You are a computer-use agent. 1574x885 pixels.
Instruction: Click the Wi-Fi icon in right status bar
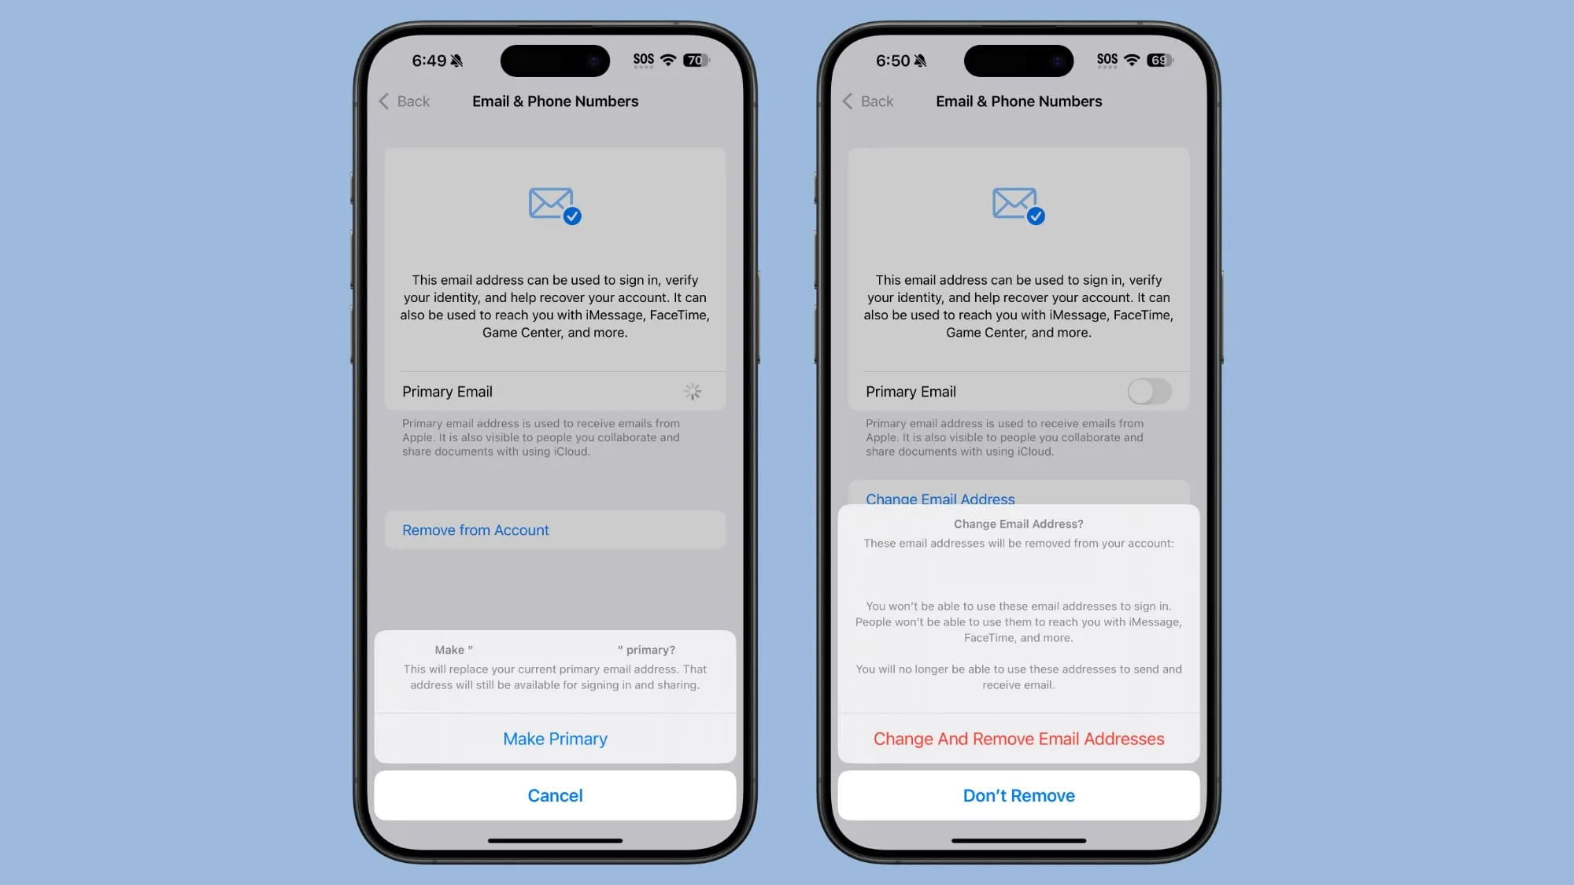point(1134,60)
